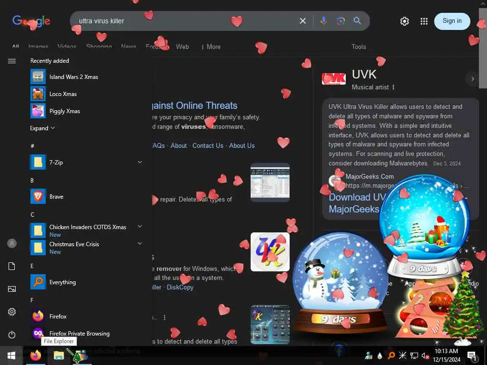Click the Google logo

[x=31, y=21]
